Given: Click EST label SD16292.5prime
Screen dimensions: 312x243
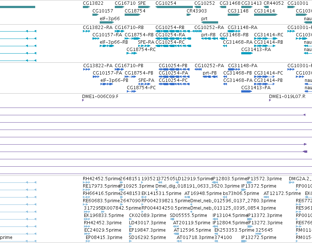Looking at the screenshot, I should tap(147, 237).
